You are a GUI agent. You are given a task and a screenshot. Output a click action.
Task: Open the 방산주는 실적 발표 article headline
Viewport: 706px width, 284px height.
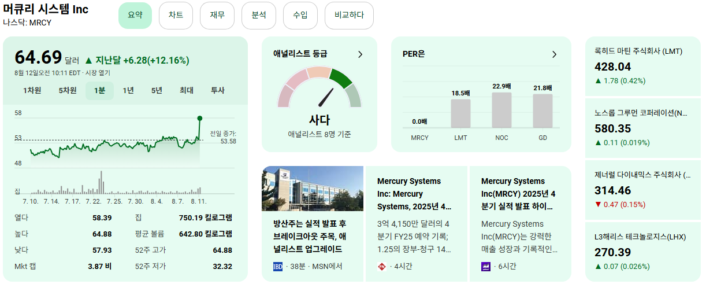pyautogui.click(x=310, y=236)
